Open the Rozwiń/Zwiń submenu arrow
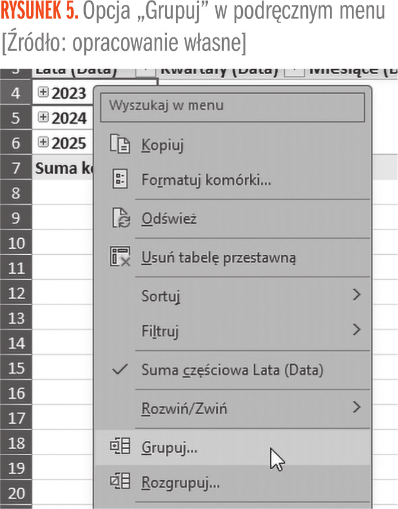Image resolution: width=398 pixels, height=509 pixels. (356, 408)
